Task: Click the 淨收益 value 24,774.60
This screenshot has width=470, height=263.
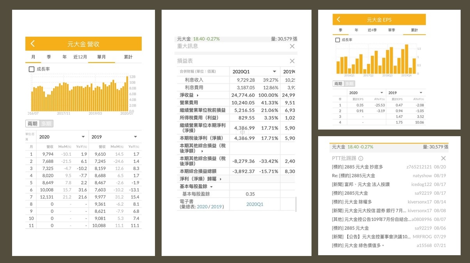Action: (x=243, y=95)
